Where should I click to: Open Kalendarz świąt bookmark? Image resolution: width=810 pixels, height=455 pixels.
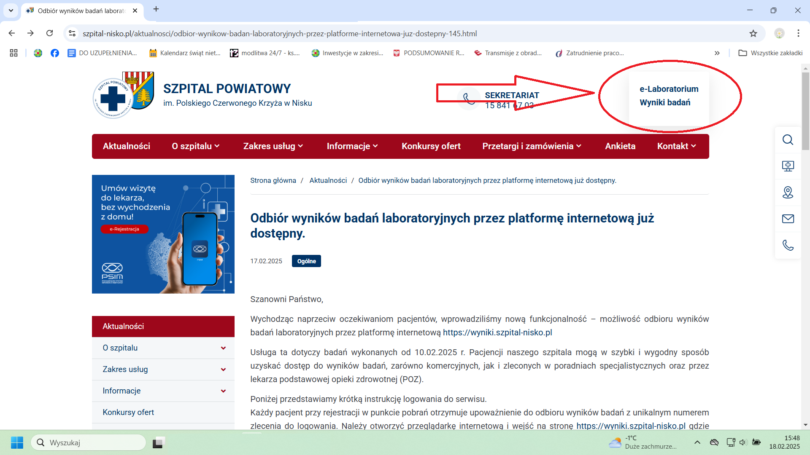click(x=185, y=53)
